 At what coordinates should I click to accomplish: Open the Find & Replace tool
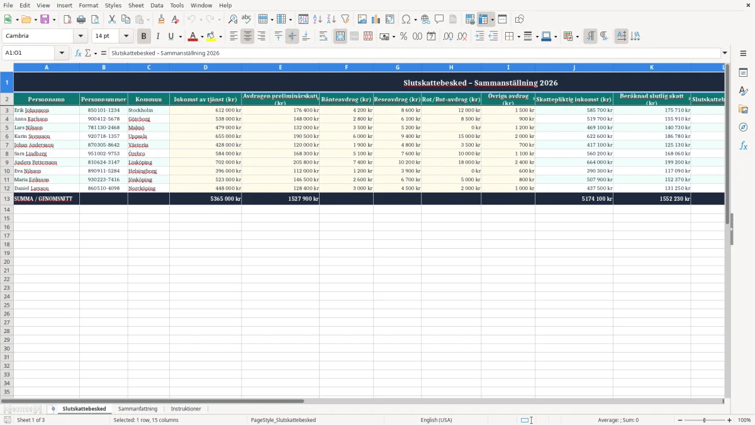233,20
